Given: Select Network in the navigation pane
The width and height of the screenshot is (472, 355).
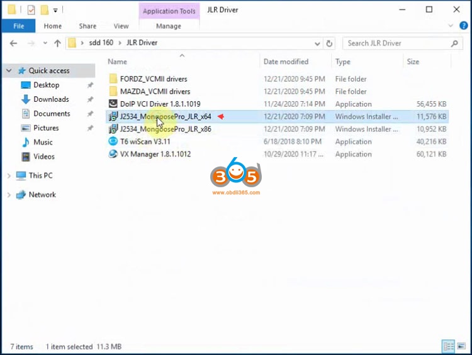Looking at the screenshot, I should [42, 195].
